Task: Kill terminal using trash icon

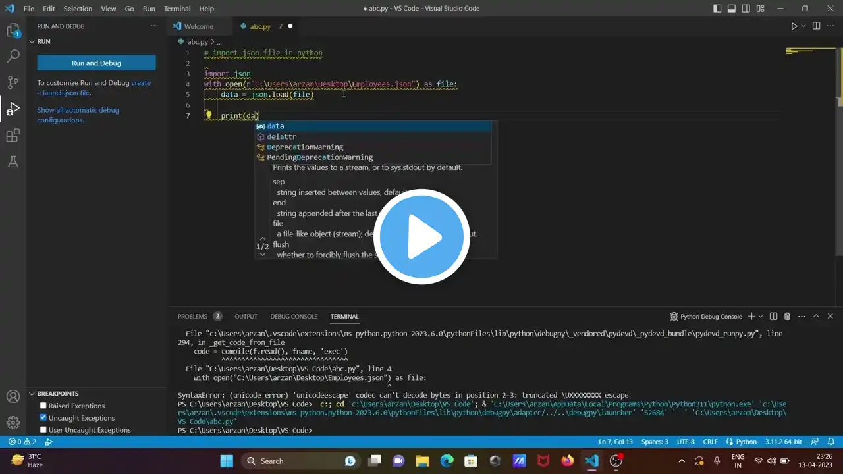Action: click(x=787, y=317)
